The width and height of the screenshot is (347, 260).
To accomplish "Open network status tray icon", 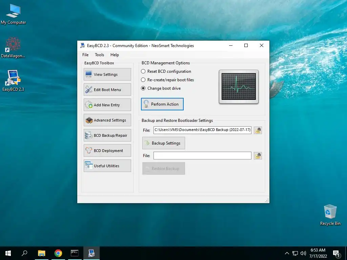I will point(295,253).
